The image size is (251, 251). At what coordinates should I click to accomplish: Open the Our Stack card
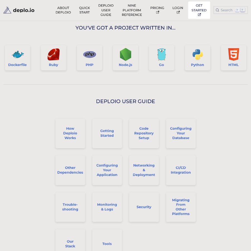(70, 240)
